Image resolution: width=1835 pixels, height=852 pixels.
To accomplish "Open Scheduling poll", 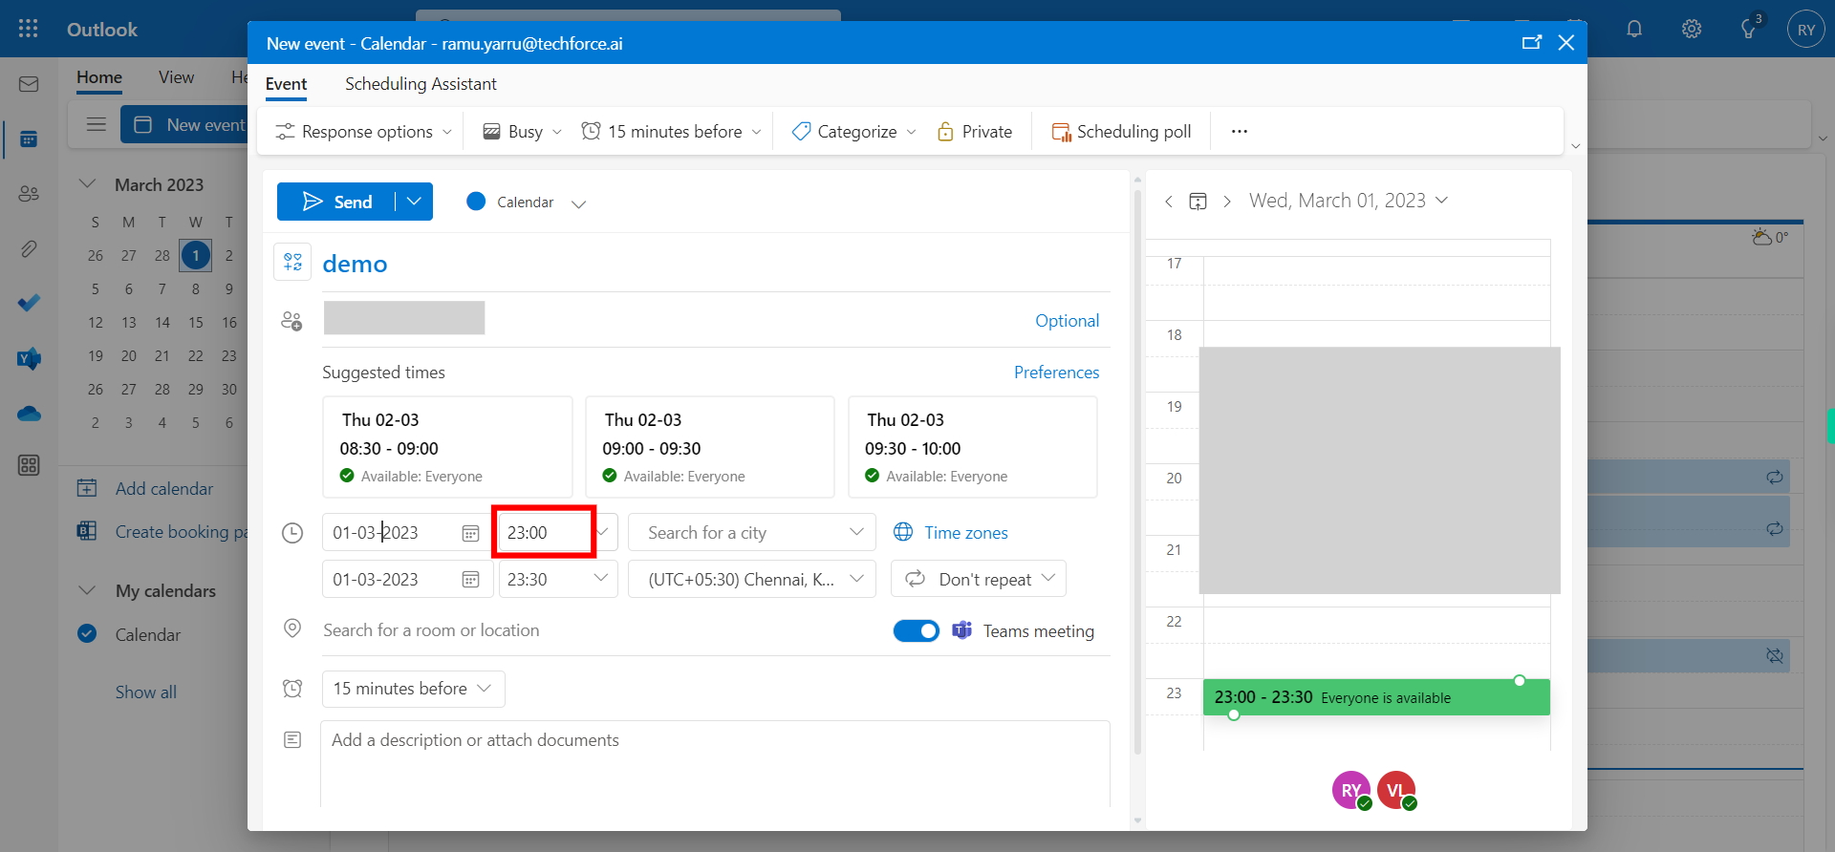I will pyautogui.click(x=1121, y=132).
